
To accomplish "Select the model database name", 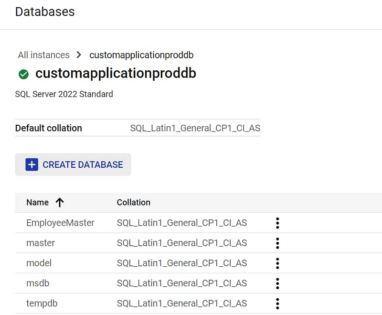I will pyautogui.click(x=39, y=263).
